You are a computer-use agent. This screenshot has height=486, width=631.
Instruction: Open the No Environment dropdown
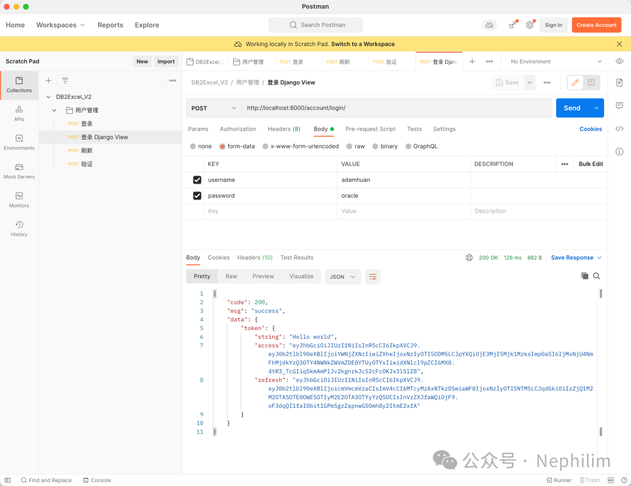556,61
